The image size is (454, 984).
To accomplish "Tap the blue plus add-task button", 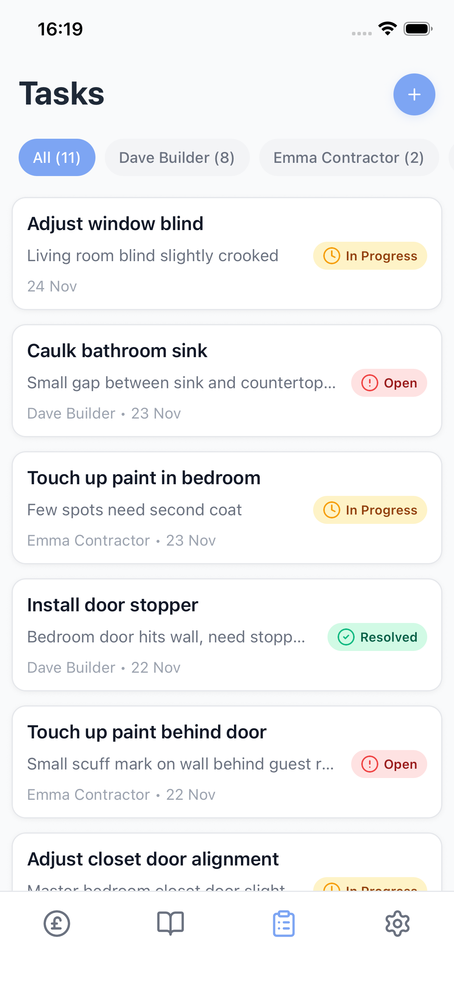I will click(414, 94).
